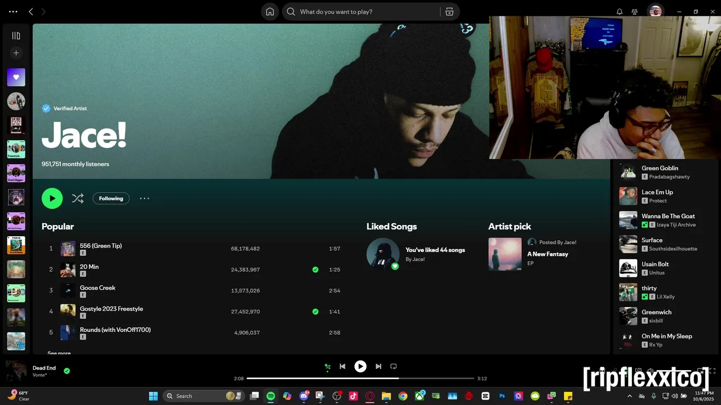Play Jace! with the green play button

(x=52, y=198)
